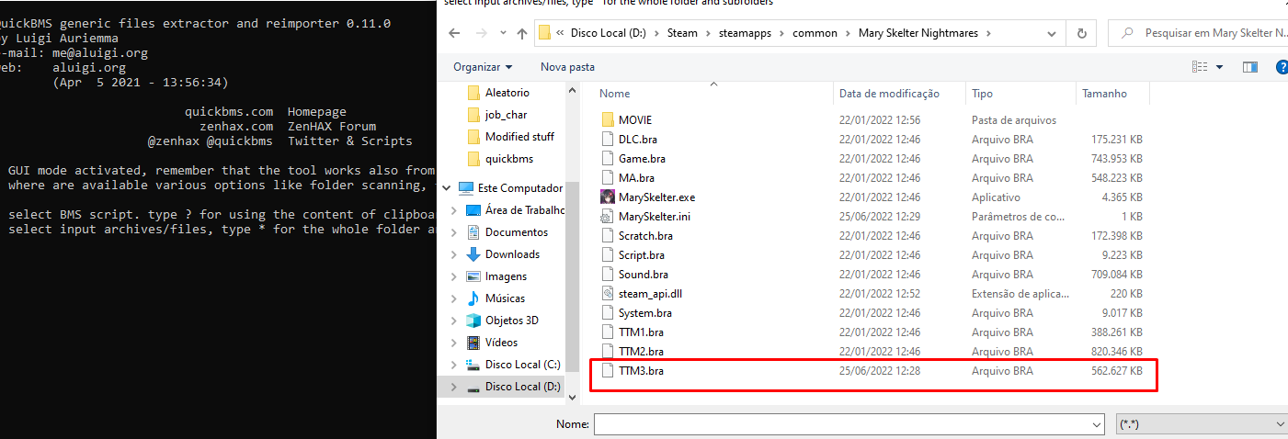Select TTM3.bra file icon
This screenshot has width=1288, height=439.
pos(607,371)
